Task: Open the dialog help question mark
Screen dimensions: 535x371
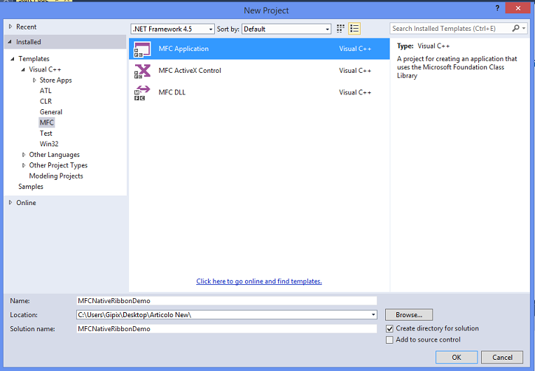Action: [x=497, y=8]
